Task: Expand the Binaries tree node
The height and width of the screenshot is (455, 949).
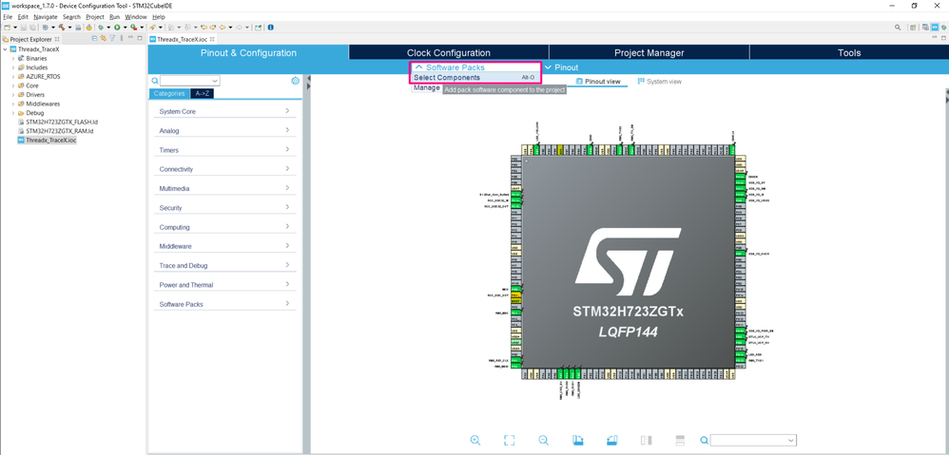Action: click(13, 59)
